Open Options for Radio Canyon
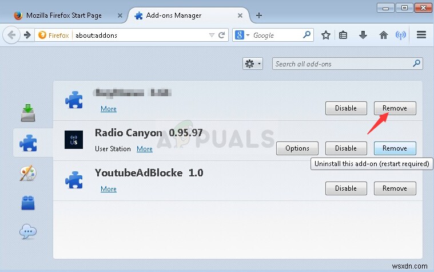The width and height of the screenshot is (434, 272). [297, 148]
